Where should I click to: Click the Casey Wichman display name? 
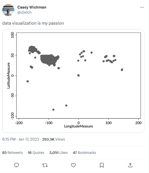pyautogui.click(x=32, y=7)
